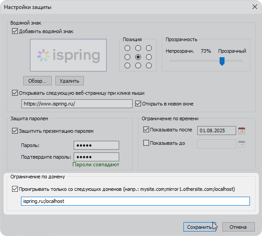Click the 'Пароль:' password field
The height and width of the screenshot is (236, 262).
(x=96, y=145)
